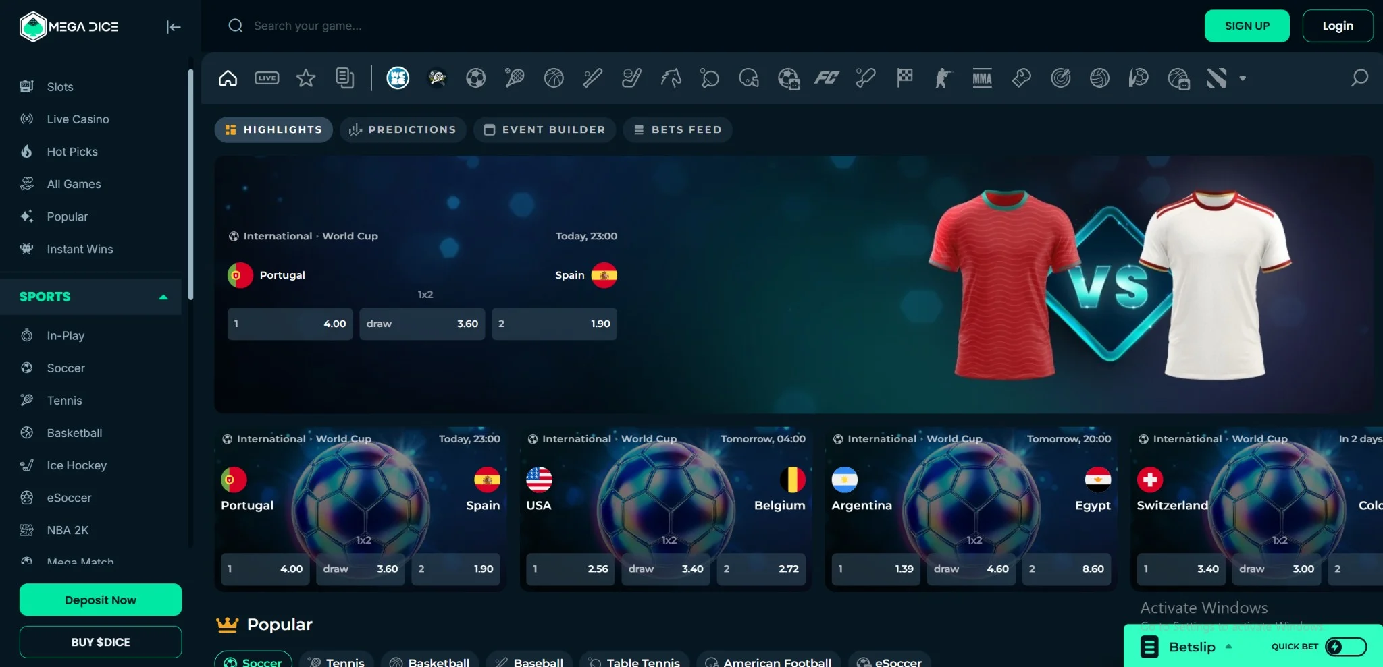Viewport: 1383px width, 667px height.
Task: Click the sidebar vertical scrollbar
Action: coord(190,183)
